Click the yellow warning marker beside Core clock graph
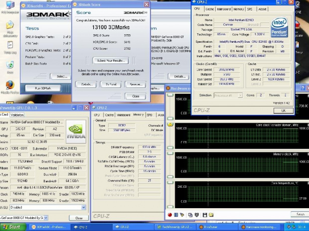 pyautogui.click(x=170, y=124)
